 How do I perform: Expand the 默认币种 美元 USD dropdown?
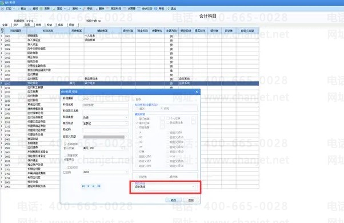122,148
